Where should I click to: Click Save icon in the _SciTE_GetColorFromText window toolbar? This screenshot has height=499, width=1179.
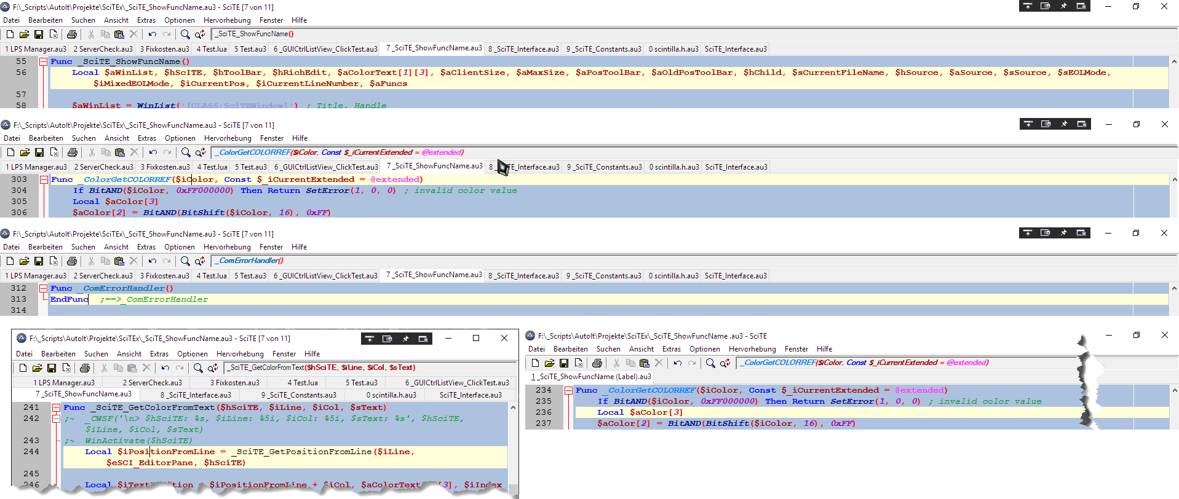tap(52, 368)
